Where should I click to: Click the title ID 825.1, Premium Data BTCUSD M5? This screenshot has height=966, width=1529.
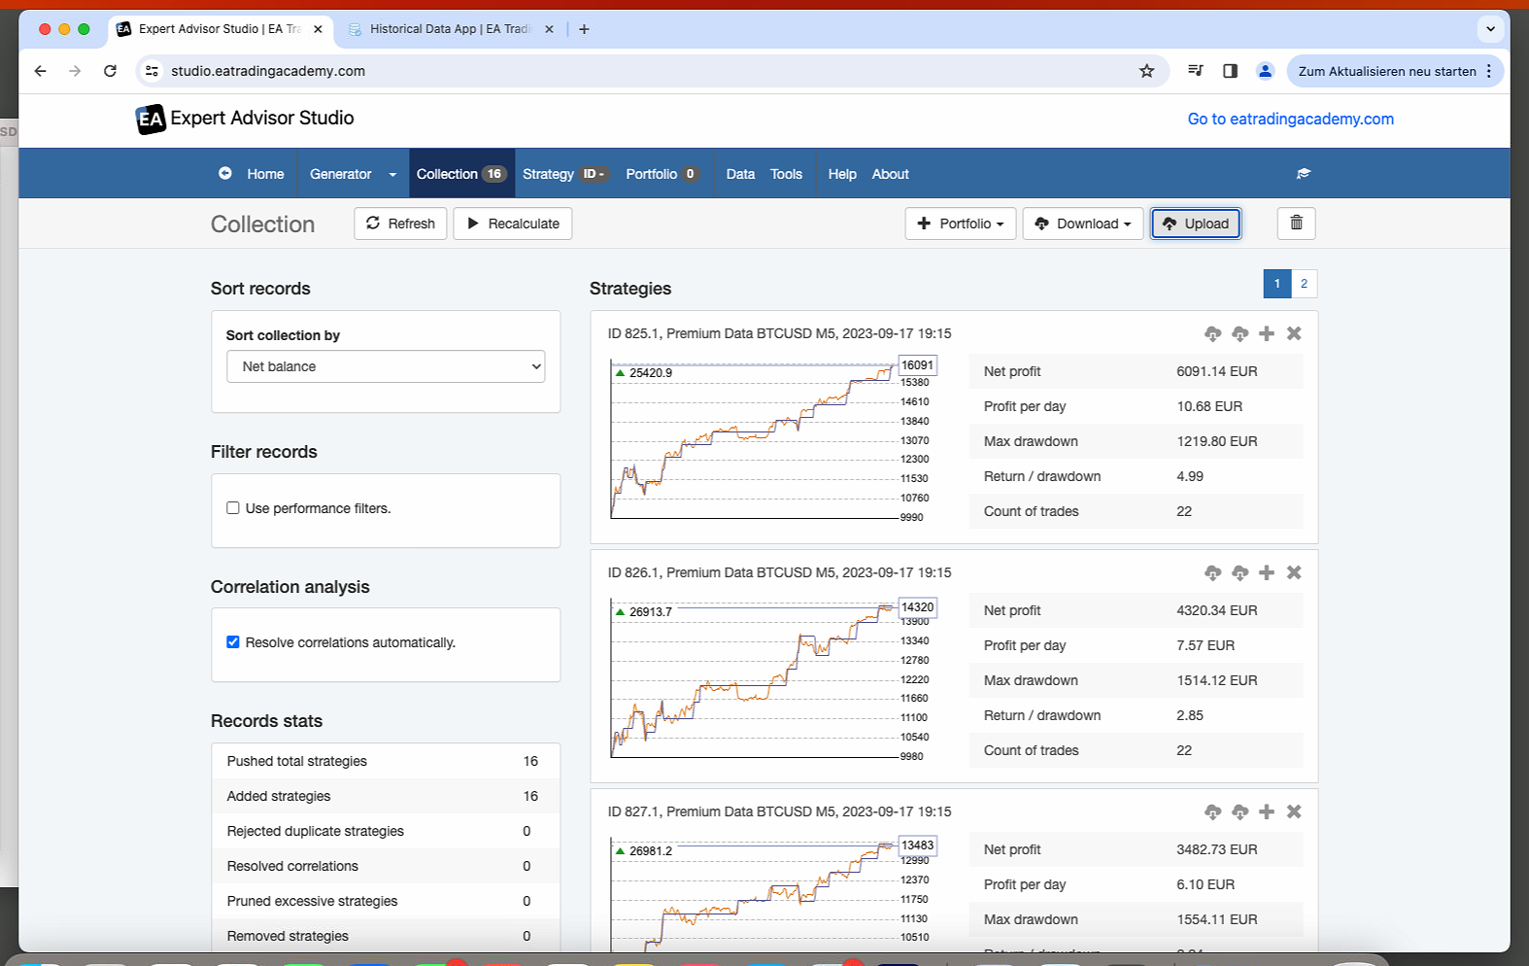779,333
